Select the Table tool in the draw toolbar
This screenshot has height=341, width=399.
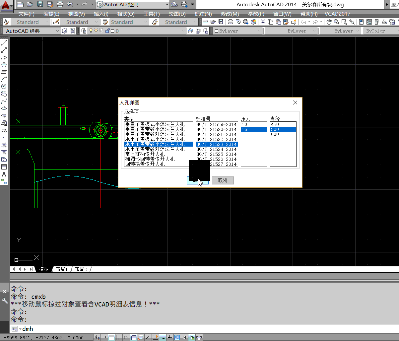(4, 167)
